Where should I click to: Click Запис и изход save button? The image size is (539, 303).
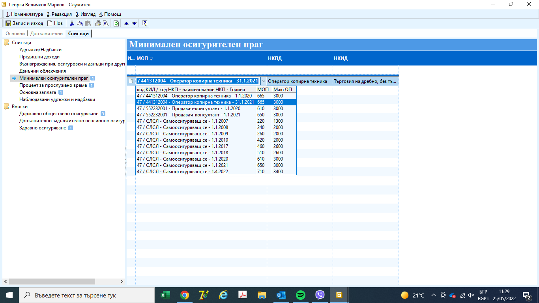(24, 23)
